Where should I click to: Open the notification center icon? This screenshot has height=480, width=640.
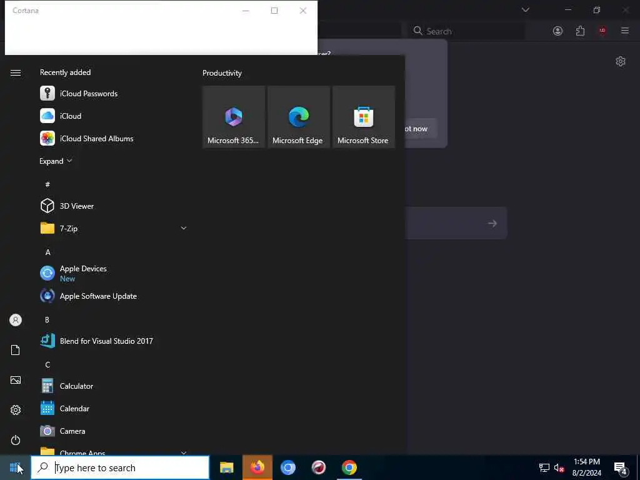(621, 468)
